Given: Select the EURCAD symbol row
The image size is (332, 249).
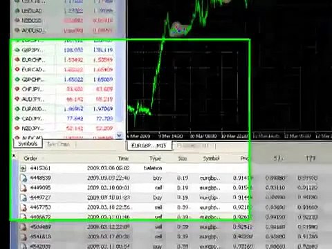Looking at the screenshot, I should coord(64,69).
